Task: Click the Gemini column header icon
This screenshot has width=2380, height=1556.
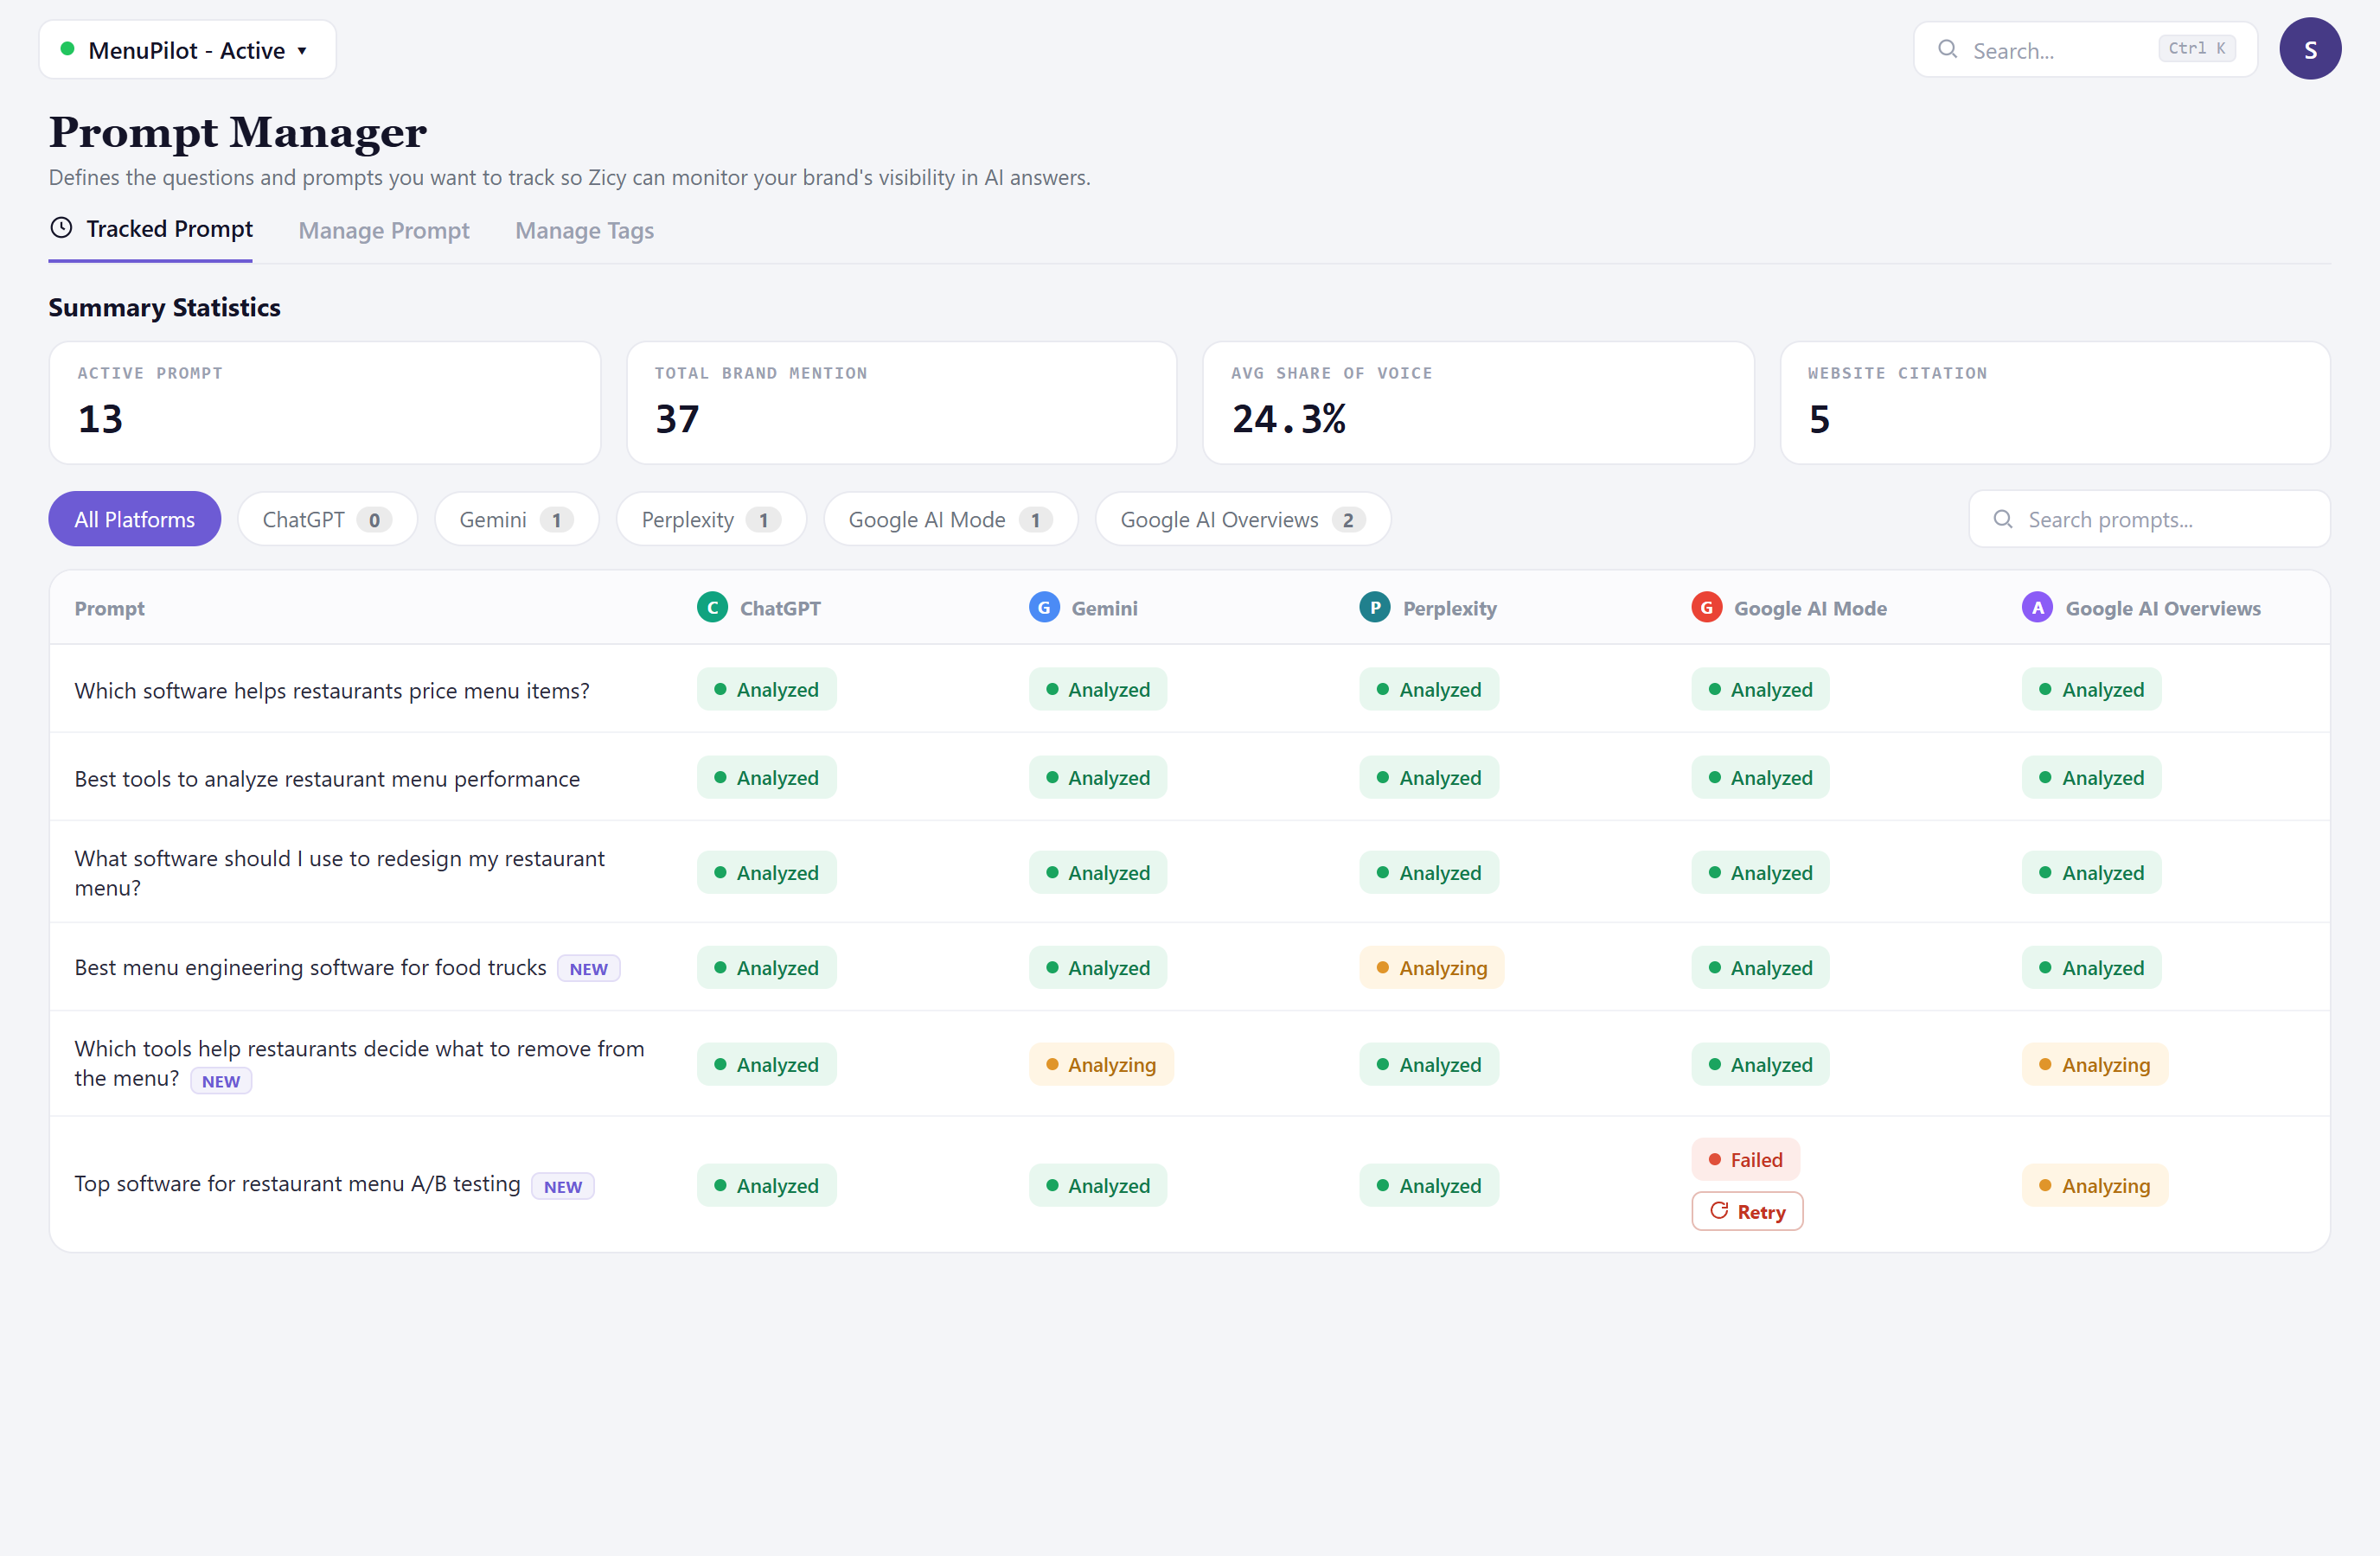Action: [x=1044, y=608]
